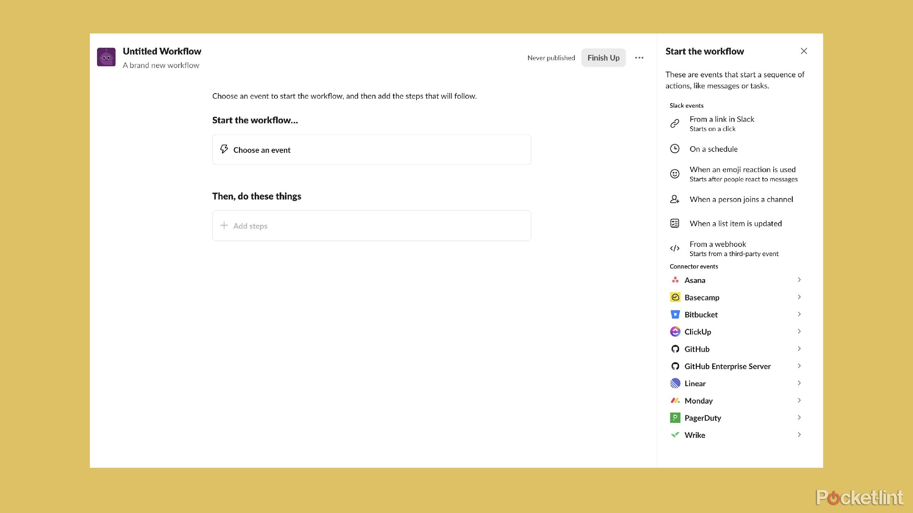The height and width of the screenshot is (513, 913).
Task: Click the Choose an event box
Action: click(372, 150)
